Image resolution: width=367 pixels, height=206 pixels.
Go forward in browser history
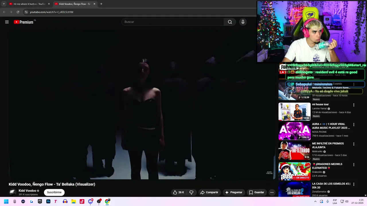tap(11, 12)
